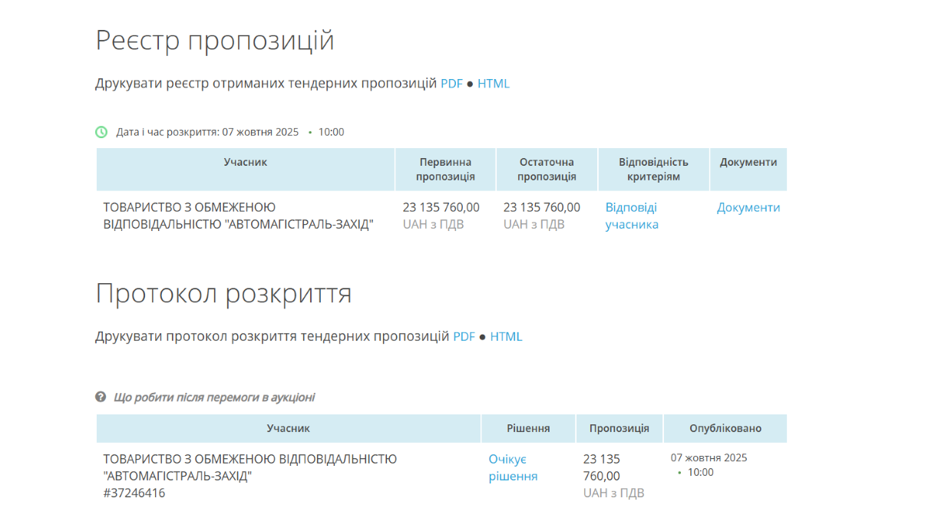
Task: Click the "Остаточна пропозиція" column header
Action: tap(547, 169)
